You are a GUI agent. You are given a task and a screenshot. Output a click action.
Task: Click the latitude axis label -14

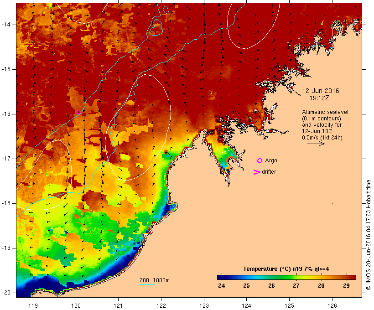6,25
